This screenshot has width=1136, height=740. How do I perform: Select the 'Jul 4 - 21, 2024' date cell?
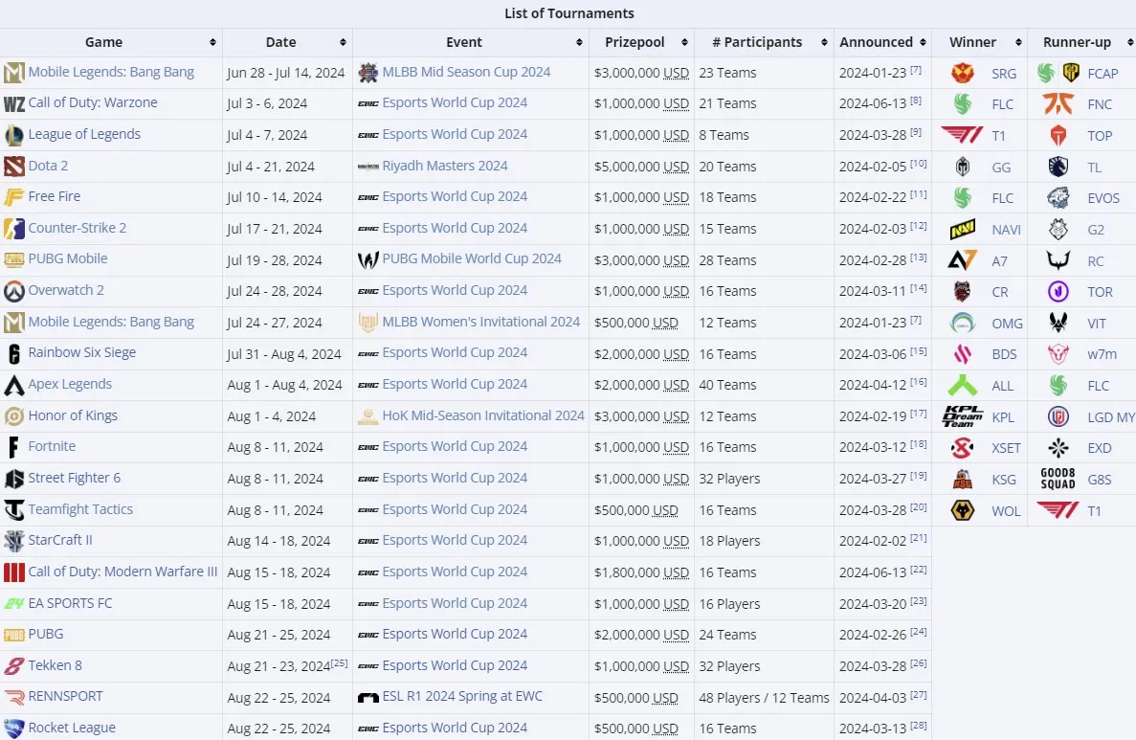[270, 167]
